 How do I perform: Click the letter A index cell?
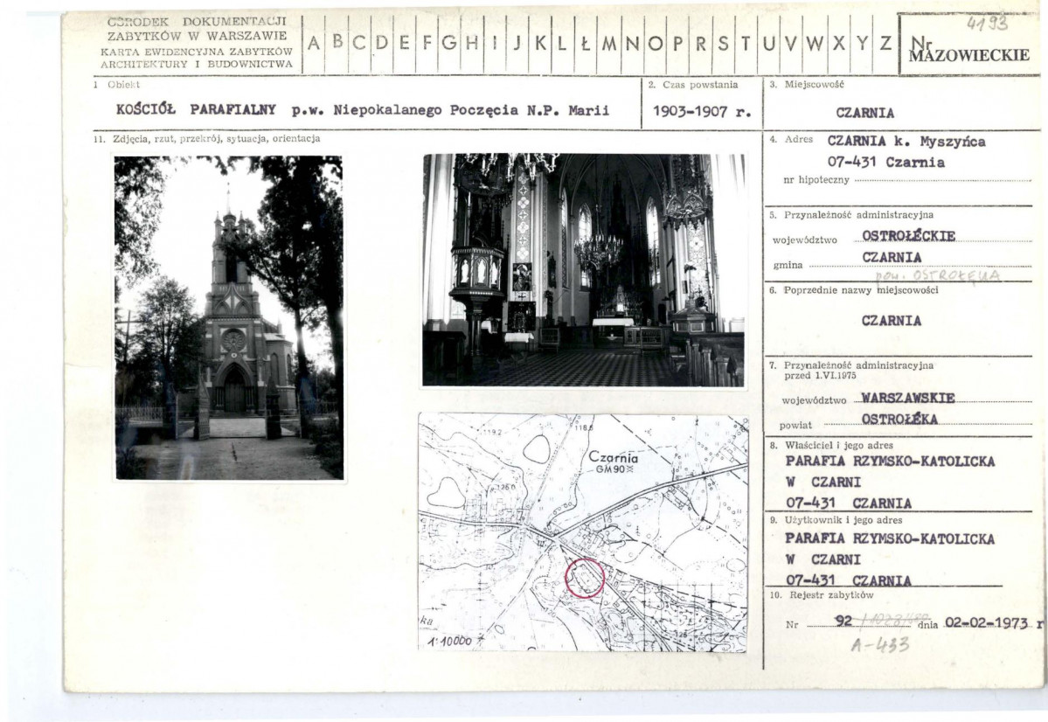coord(314,44)
